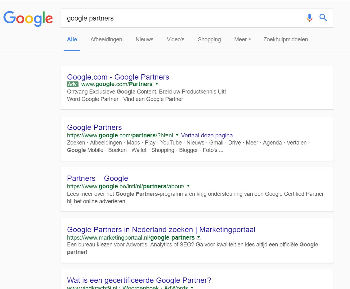The width and height of the screenshot is (350, 289).
Task: Click the blue search magnifier icon
Action: click(x=323, y=17)
